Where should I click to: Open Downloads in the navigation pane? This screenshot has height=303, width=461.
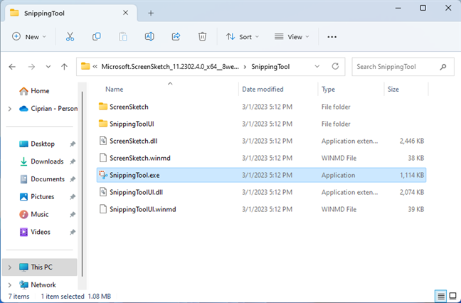[x=46, y=161]
